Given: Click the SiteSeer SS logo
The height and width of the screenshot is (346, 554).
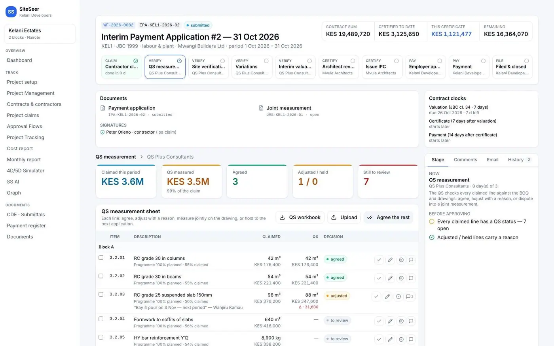Looking at the screenshot, I should (x=11, y=12).
